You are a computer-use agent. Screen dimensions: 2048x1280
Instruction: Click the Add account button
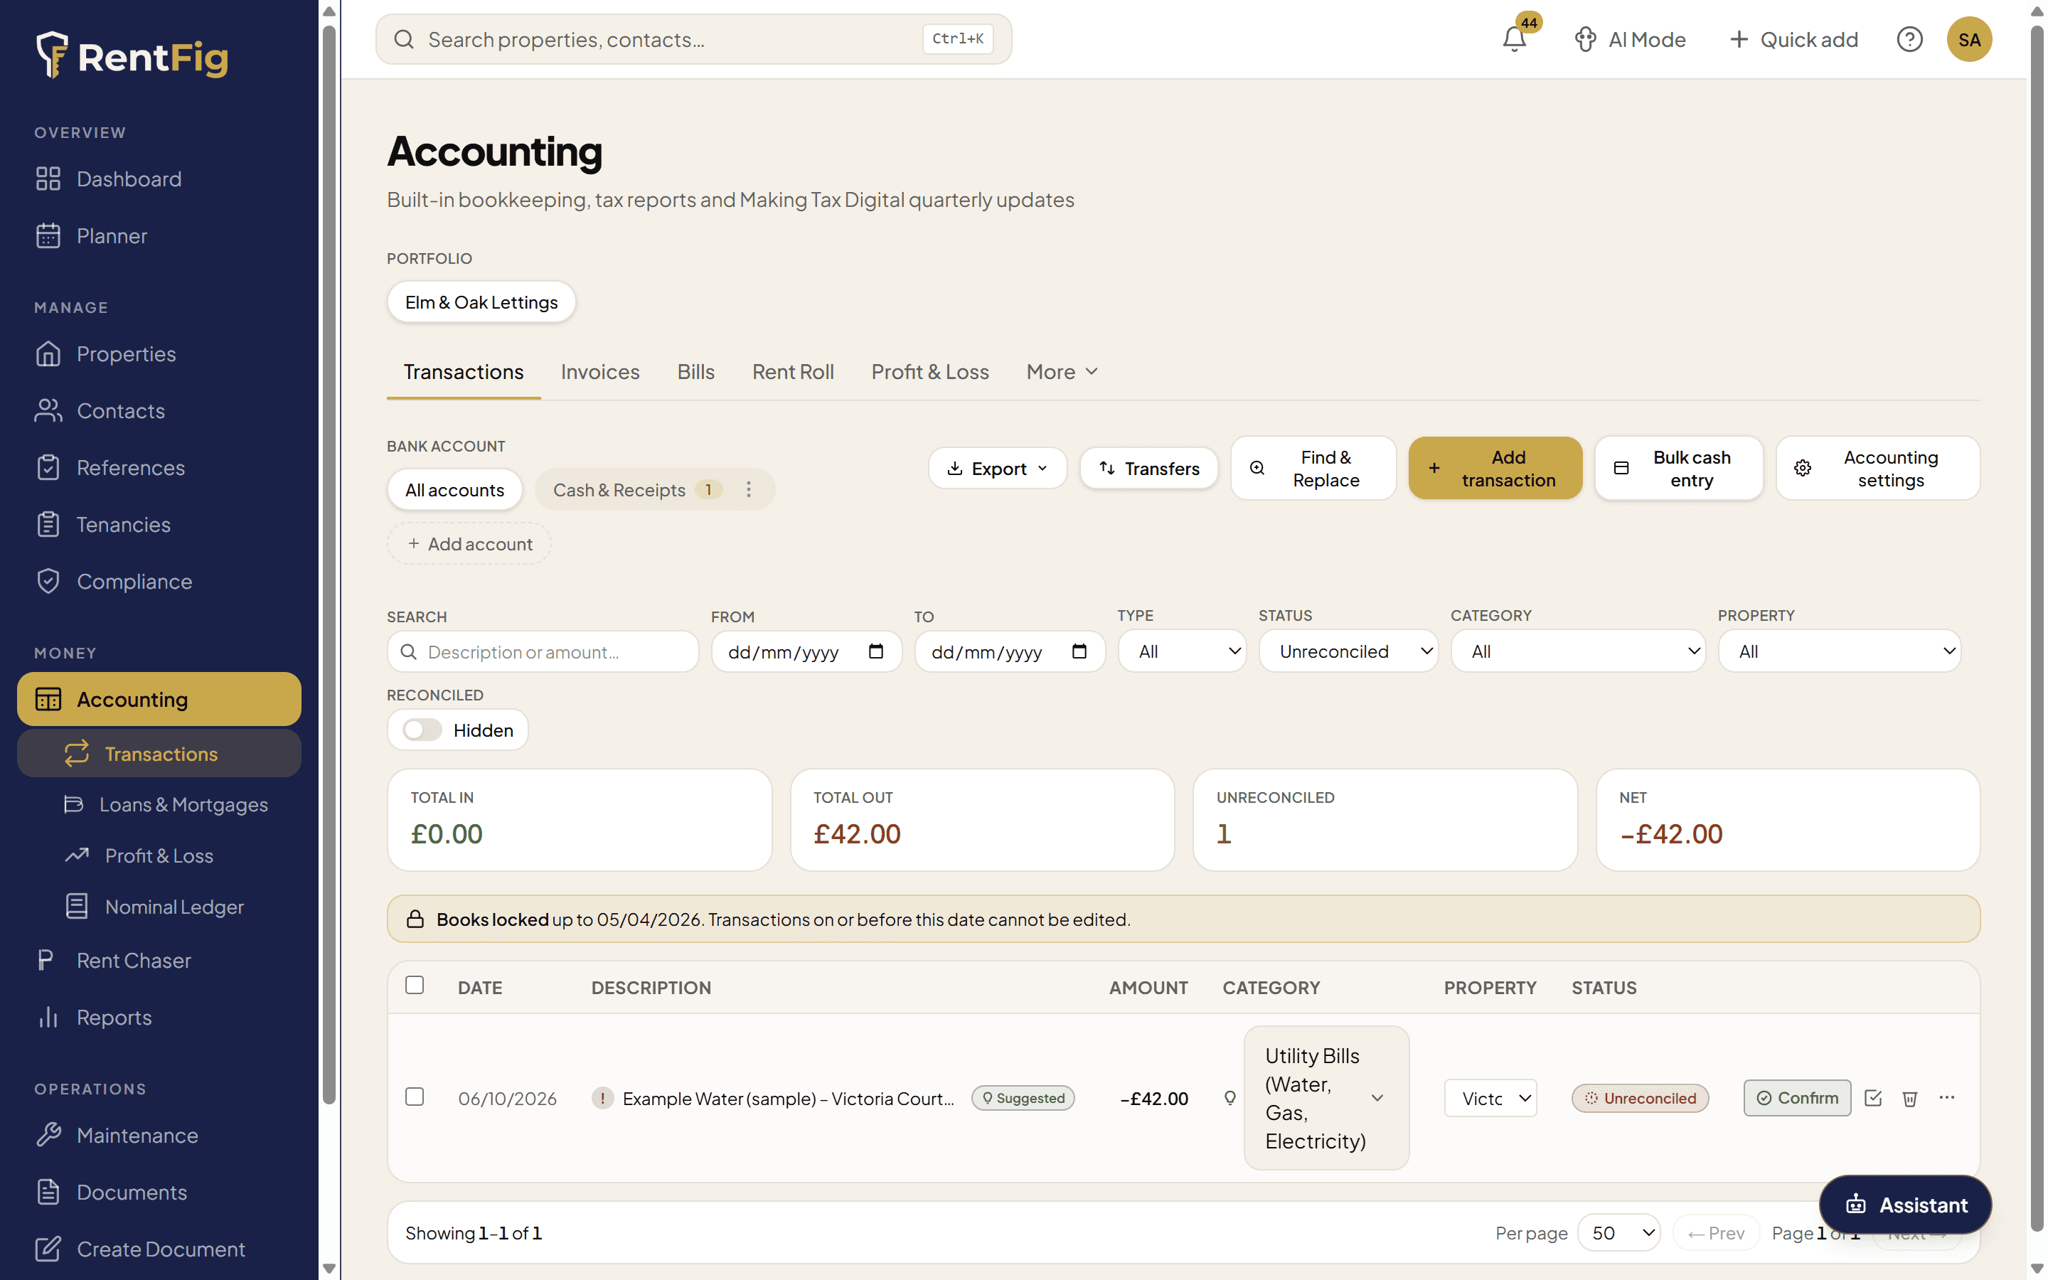point(469,543)
